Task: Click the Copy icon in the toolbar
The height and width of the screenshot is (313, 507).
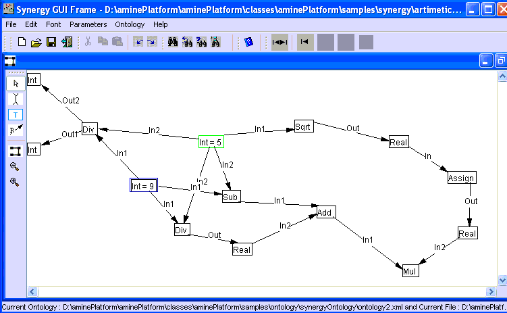Action: click(x=103, y=41)
